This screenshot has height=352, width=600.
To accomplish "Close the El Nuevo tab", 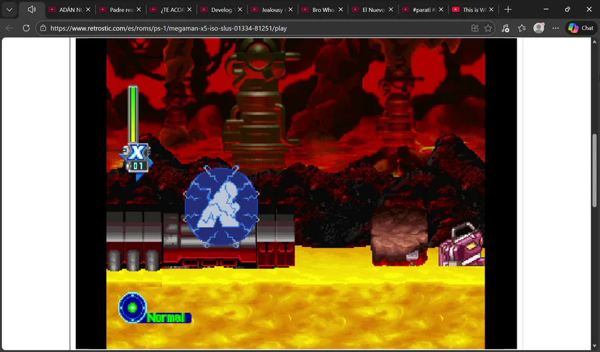I will [391, 9].
